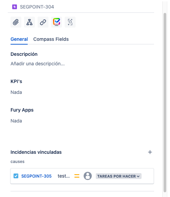Click Añadir una descripción field
Screen dimensions: 170x197
pyautogui.click(x=38, y=64)
